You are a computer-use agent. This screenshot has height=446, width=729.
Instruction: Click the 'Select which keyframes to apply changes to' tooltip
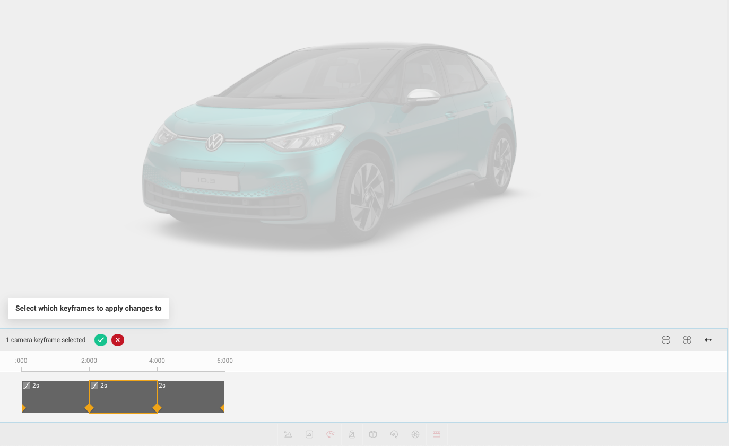point(89,308)
